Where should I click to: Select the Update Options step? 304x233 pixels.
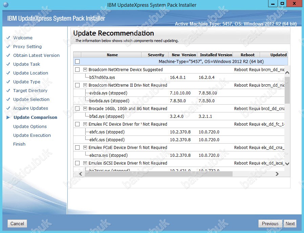[x=30, y=127]
